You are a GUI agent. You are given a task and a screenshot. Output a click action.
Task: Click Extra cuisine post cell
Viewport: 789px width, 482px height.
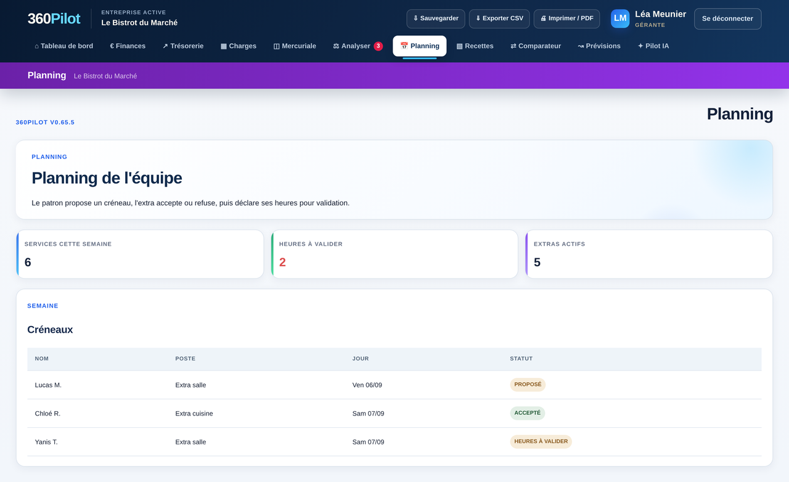tap(194, 414)
